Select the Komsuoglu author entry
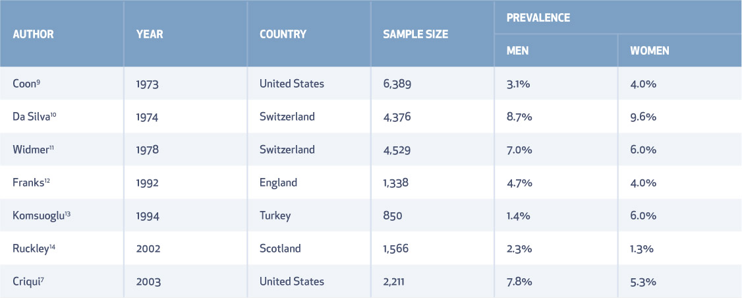The height and width of the screenshot is (298, 742). pos(42,216)
